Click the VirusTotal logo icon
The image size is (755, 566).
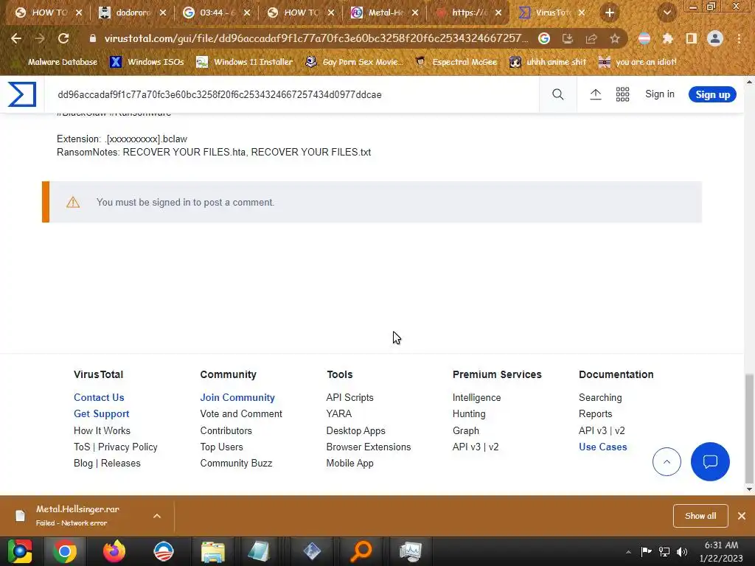(22, 94)
